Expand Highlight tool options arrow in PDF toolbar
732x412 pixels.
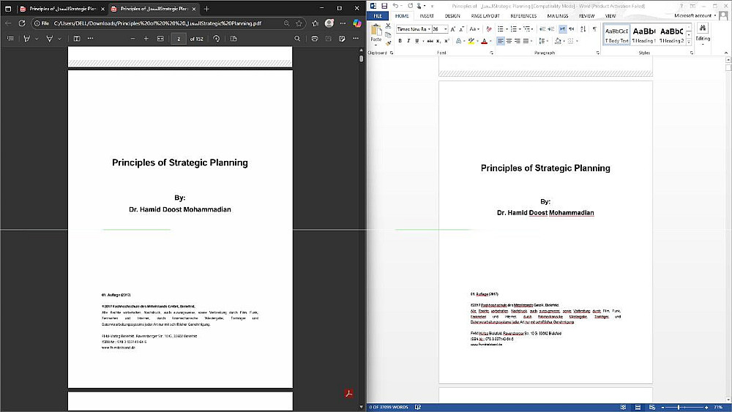pyautogui.click(x=37, y=39)
